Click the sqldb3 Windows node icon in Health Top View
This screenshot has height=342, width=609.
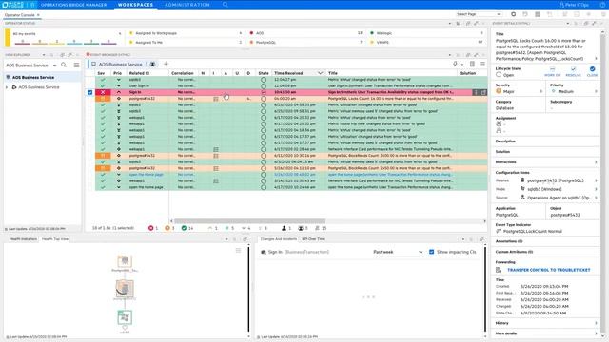point(125,317)
